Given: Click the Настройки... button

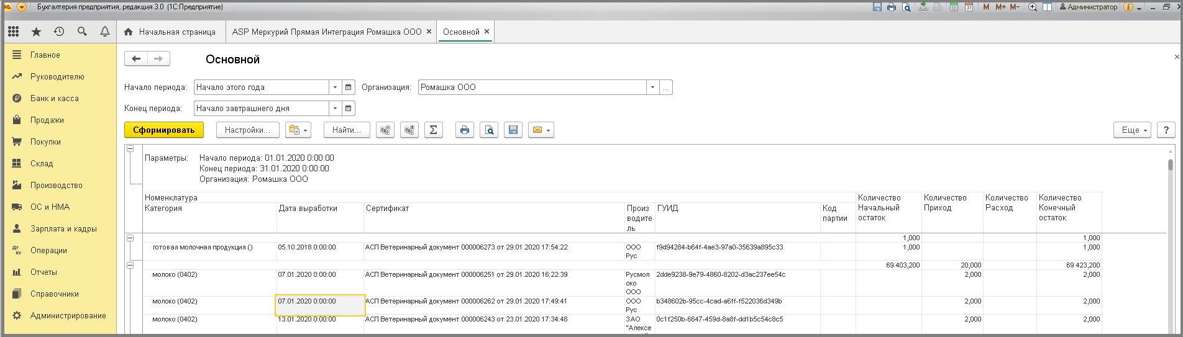Looking at the screenshot, I should 247,130.
